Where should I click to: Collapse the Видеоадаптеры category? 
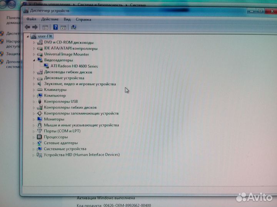(34, 60)
